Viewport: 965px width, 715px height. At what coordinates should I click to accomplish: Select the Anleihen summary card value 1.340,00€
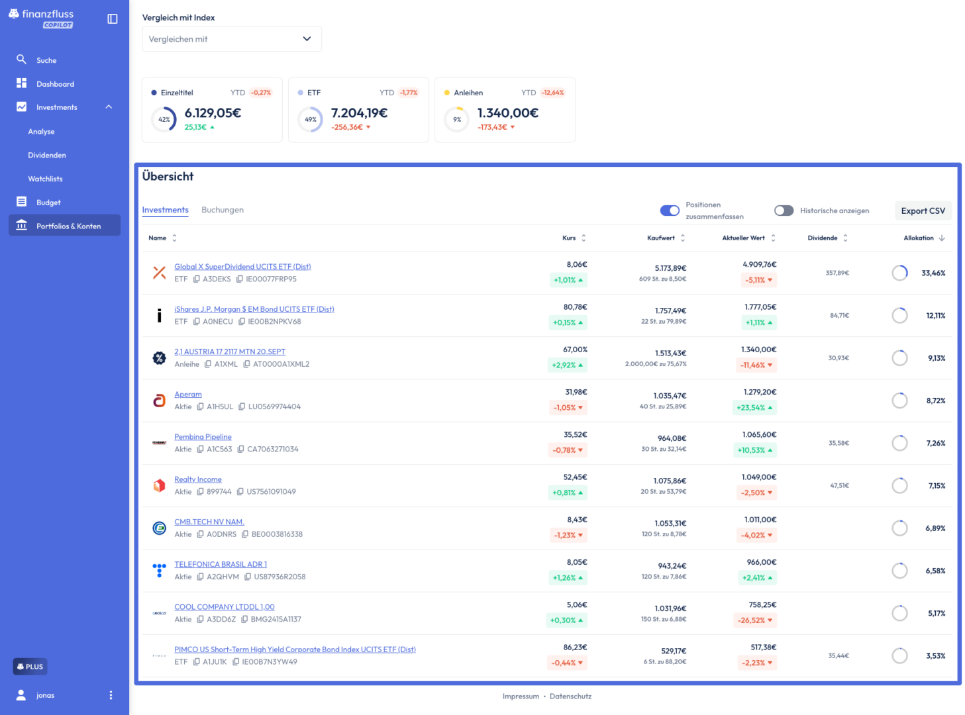click(x=508, y=113)
